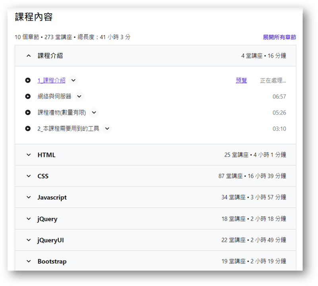The height and width of the screenshot is (286, 318).
Task: Expand the CSS chapter
Action: 28,176
